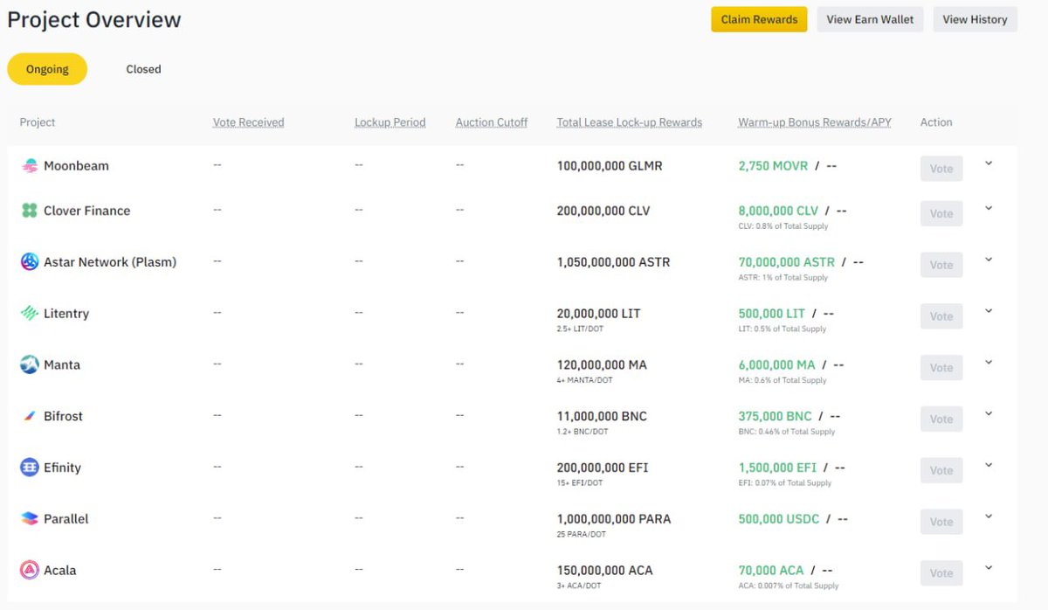Image resolution: width=1048 pixels, height=610 pixels.
Task: Expand the Litentry row chevron
Action: [989, 311]
